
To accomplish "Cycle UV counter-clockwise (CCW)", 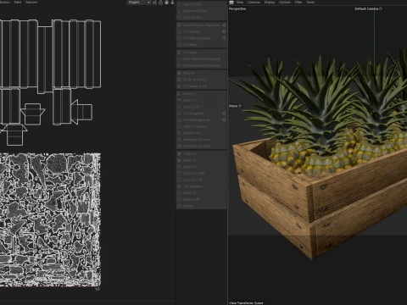I will (x=202, y=173).
